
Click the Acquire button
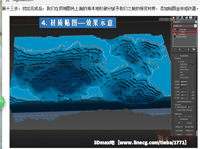point(189,134)
